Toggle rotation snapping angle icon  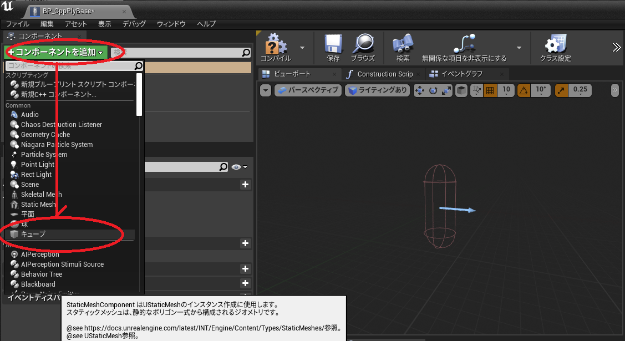[524, 91]
